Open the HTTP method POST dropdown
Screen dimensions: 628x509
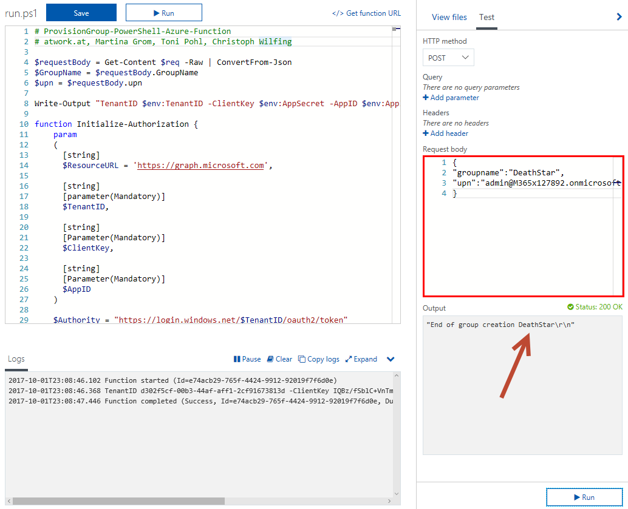[x=448, y=58]
